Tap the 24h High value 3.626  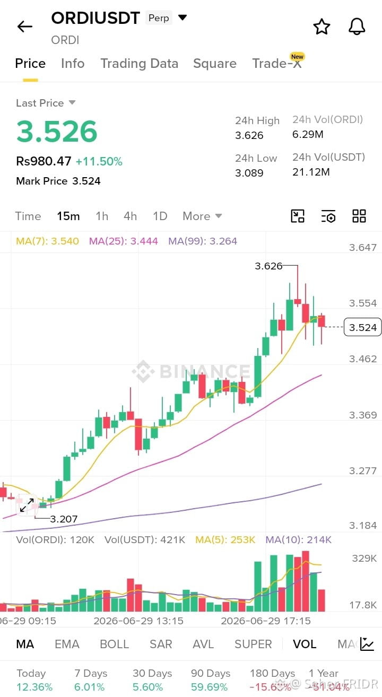coord(249,135)
